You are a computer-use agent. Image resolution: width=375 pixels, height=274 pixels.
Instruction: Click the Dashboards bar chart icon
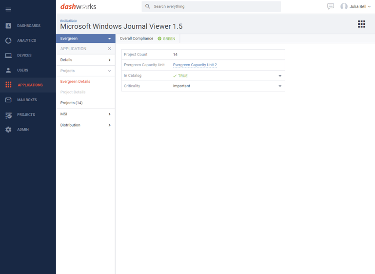coord(8,26)
